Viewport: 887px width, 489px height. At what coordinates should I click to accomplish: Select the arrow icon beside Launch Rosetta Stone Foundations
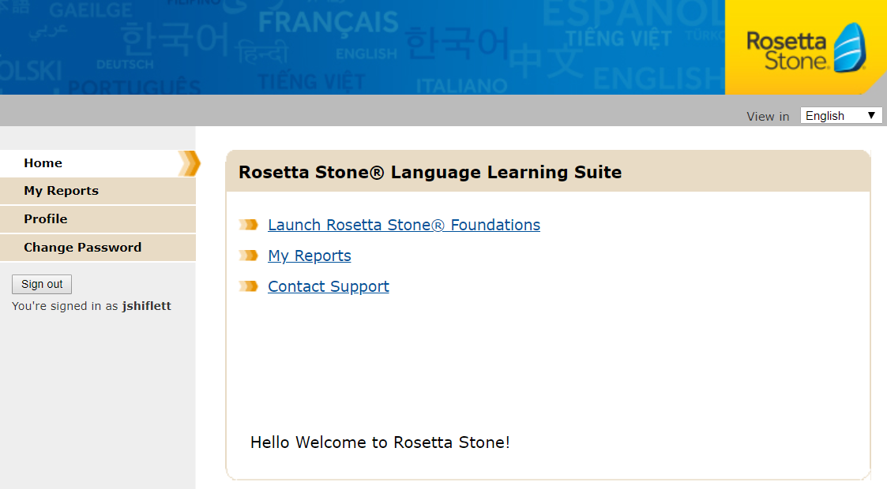(248, 225)
